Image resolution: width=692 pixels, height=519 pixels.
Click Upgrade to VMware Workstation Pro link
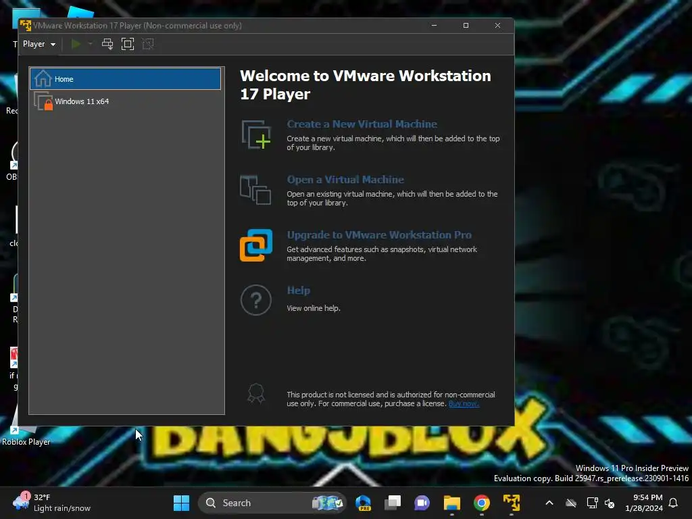tap(379, 234)
